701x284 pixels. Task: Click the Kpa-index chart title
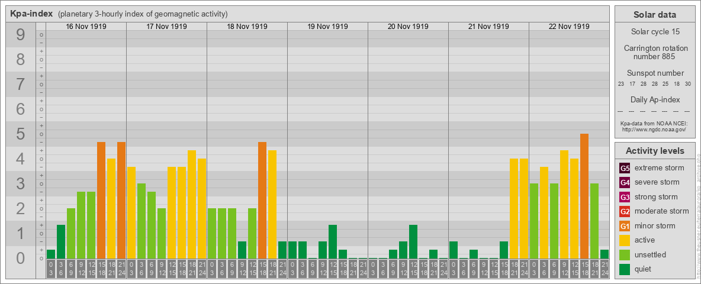(x=31, y=14)
